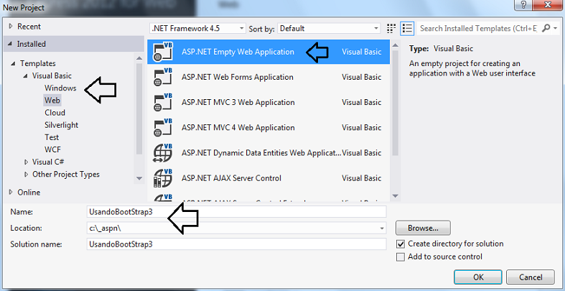Screen dimensions: 565x291
Task: Select the Cloud template category
Action: point(55,113)
